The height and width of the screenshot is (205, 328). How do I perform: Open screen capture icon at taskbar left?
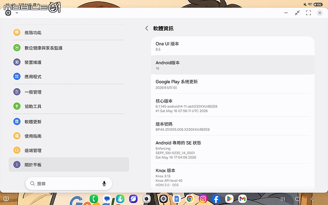pyautogui.click(x=6, y=199)
